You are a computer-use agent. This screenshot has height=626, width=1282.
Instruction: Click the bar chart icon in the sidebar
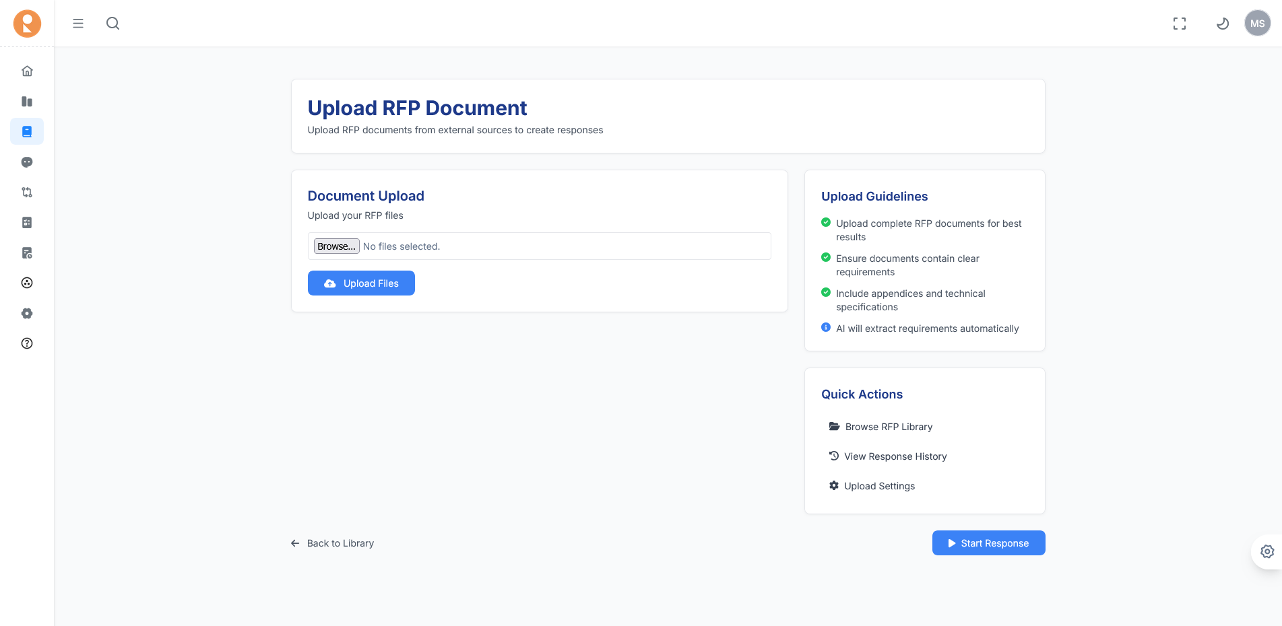click(x=27, y=102)
